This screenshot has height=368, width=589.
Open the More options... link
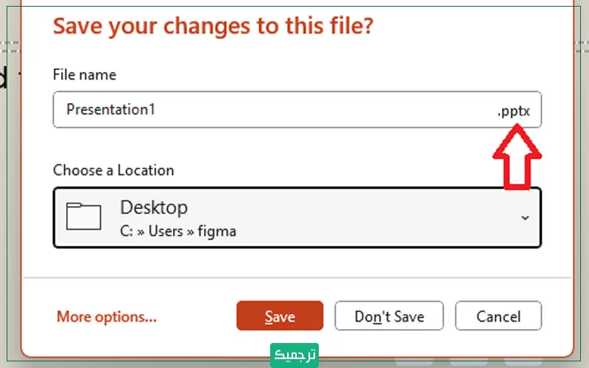click(x=107, y=317)
